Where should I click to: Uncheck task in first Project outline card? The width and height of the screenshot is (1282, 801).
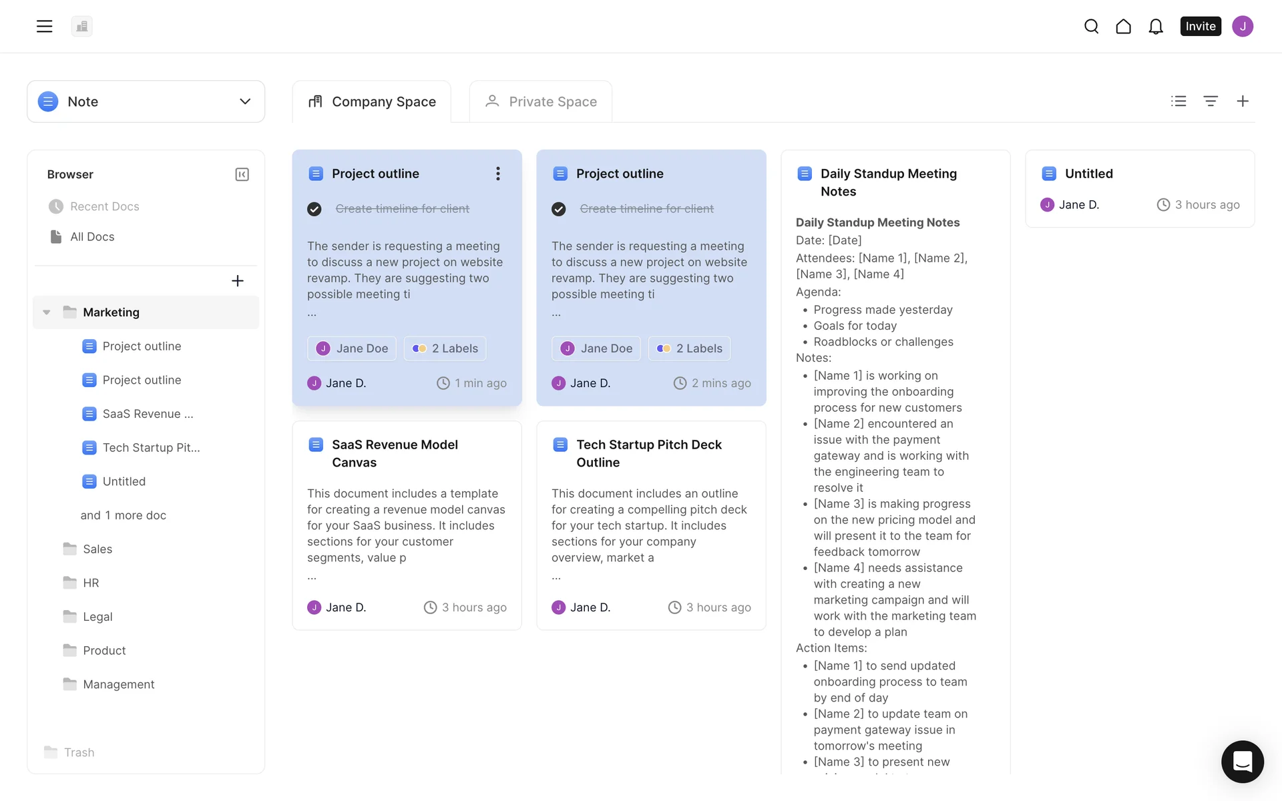(x=314, y=209)
